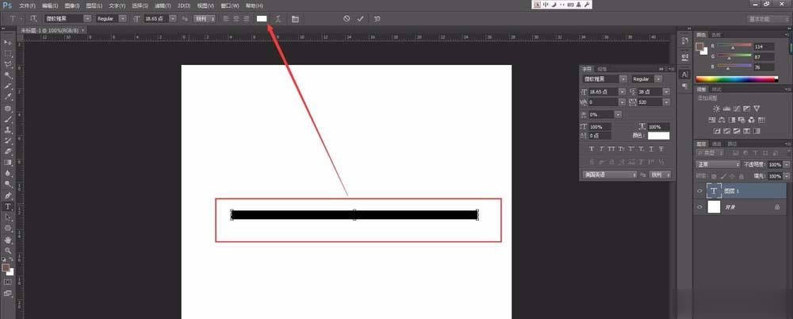Open the layer blend mode dropdown
Screen dimensions: 793x319
(x=718, y=164)
